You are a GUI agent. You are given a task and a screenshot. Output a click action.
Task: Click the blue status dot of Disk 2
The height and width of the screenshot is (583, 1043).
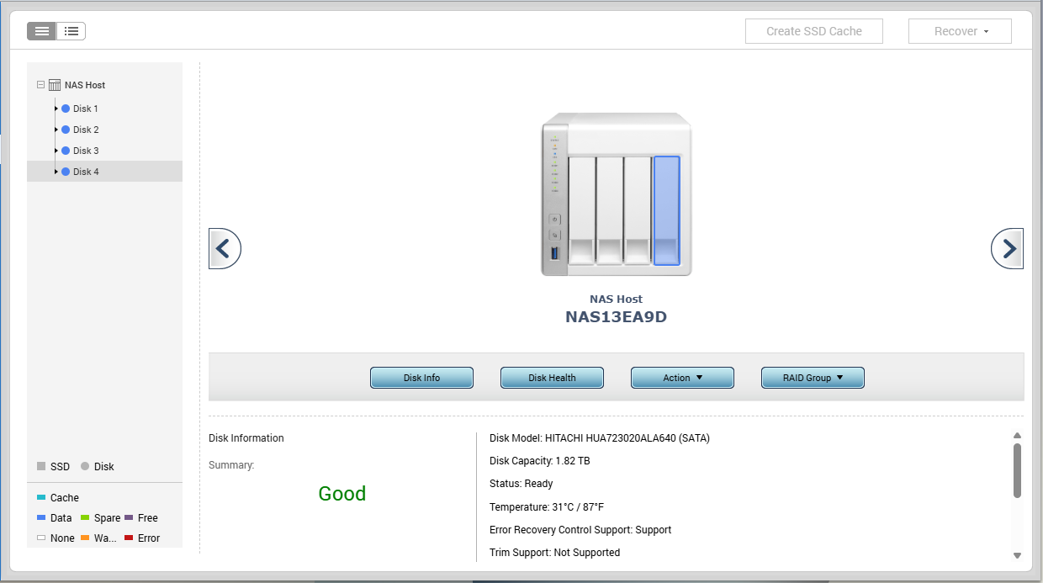(x=66, y=130)
